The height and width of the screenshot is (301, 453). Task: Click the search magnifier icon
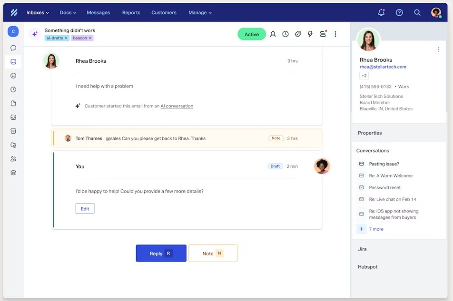pos(417,13)
